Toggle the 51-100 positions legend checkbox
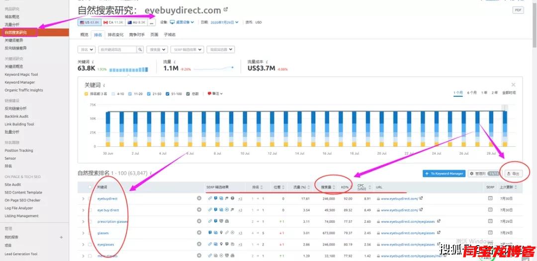Viewport: 537px width, 261px height. 168,93
